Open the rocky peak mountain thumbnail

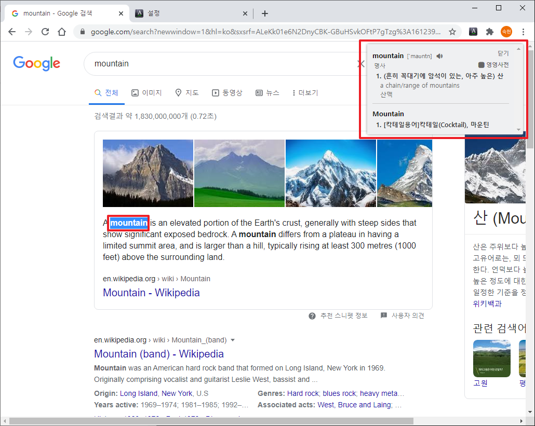pos(148,173)
